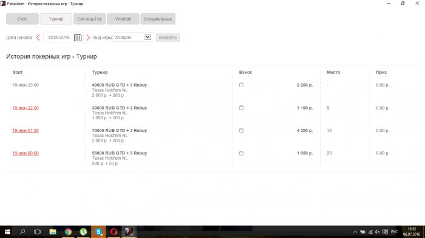This screenshot has width=425, height=238.
Task: Go to previous date with left arrow
Action: 38,38
